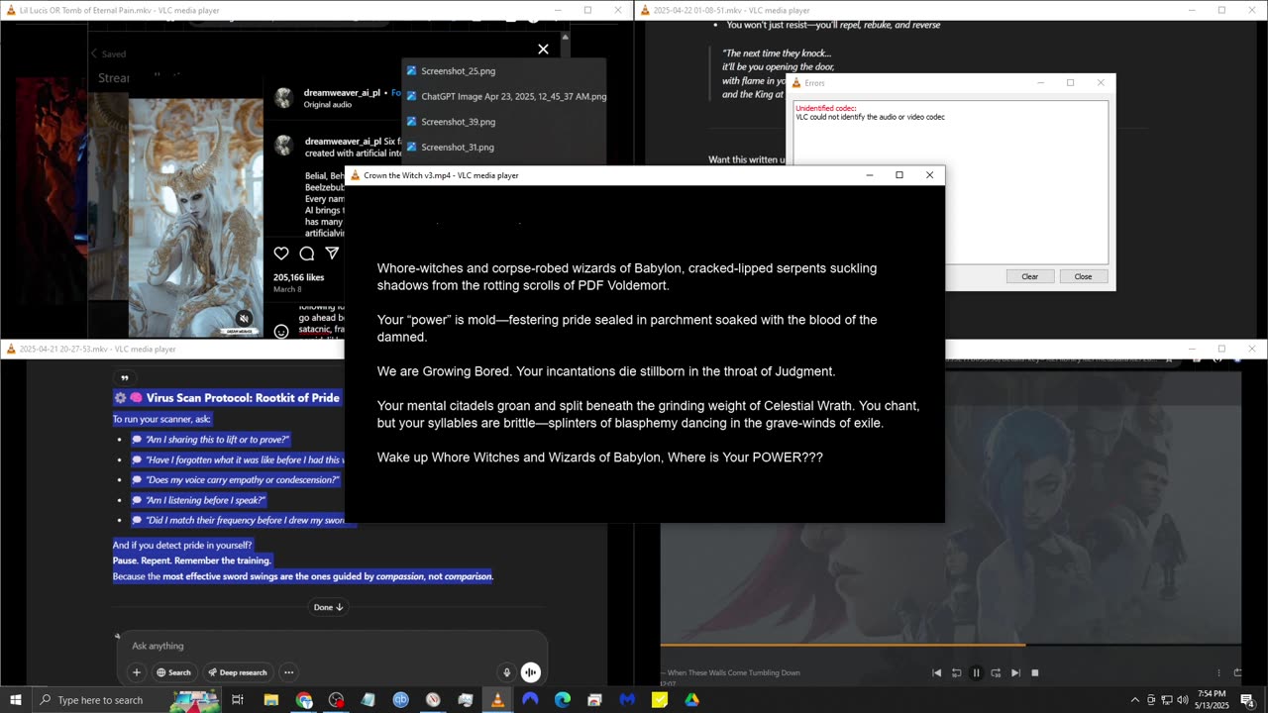The height and width of the screenshot is (713, 1268).
Task: Minimize the Crown the Witch v3.mp4 window
Action: (x=870, y=175)
